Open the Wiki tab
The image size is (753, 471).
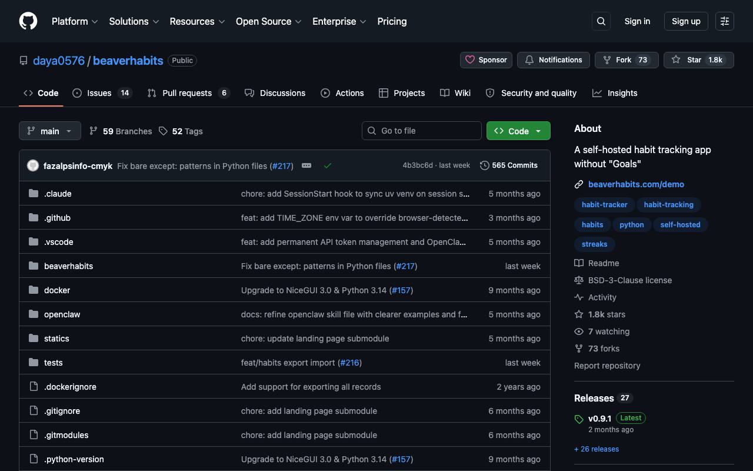click(x=455, y=93)
